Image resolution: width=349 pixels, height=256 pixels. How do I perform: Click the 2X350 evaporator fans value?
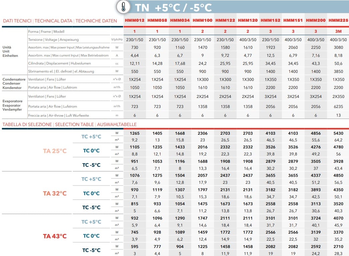[x=338, y=97]
